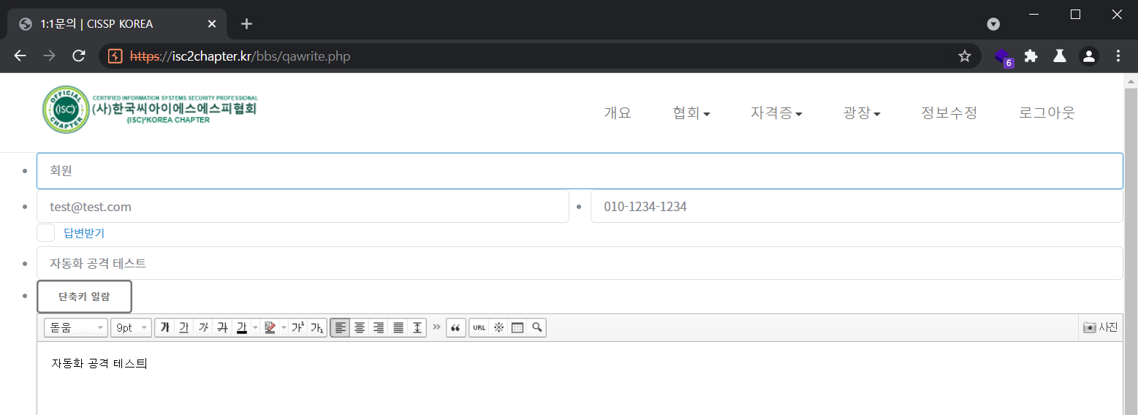This screenshot has height=415, width=1138.
Task: Expand the 자격증 navigation menu
Action: [x=776, y=113]
